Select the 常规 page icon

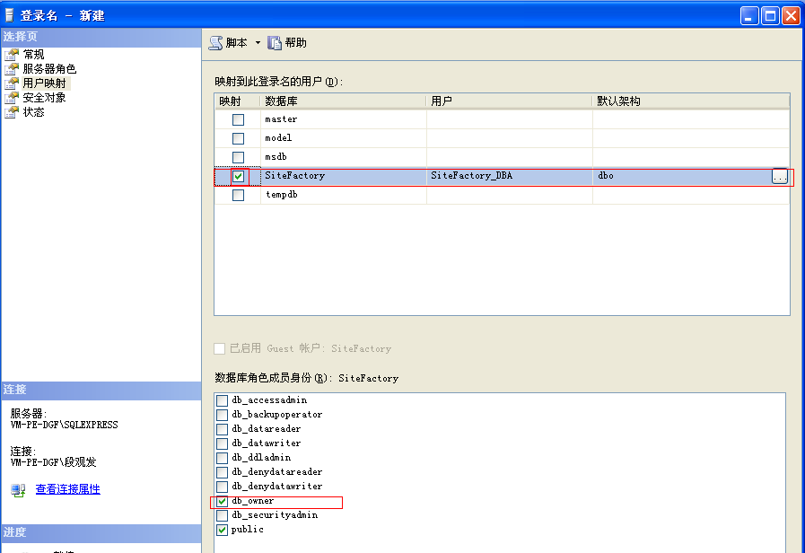[x=12, y=55]
